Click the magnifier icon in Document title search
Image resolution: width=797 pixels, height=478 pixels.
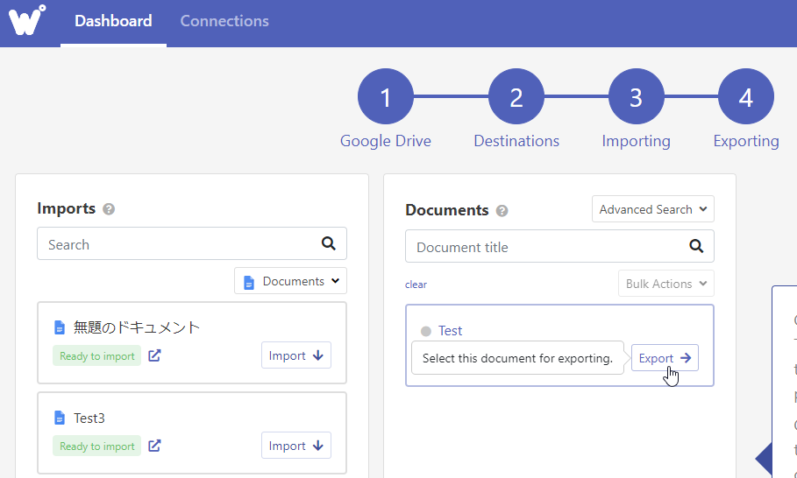point(696,247)
